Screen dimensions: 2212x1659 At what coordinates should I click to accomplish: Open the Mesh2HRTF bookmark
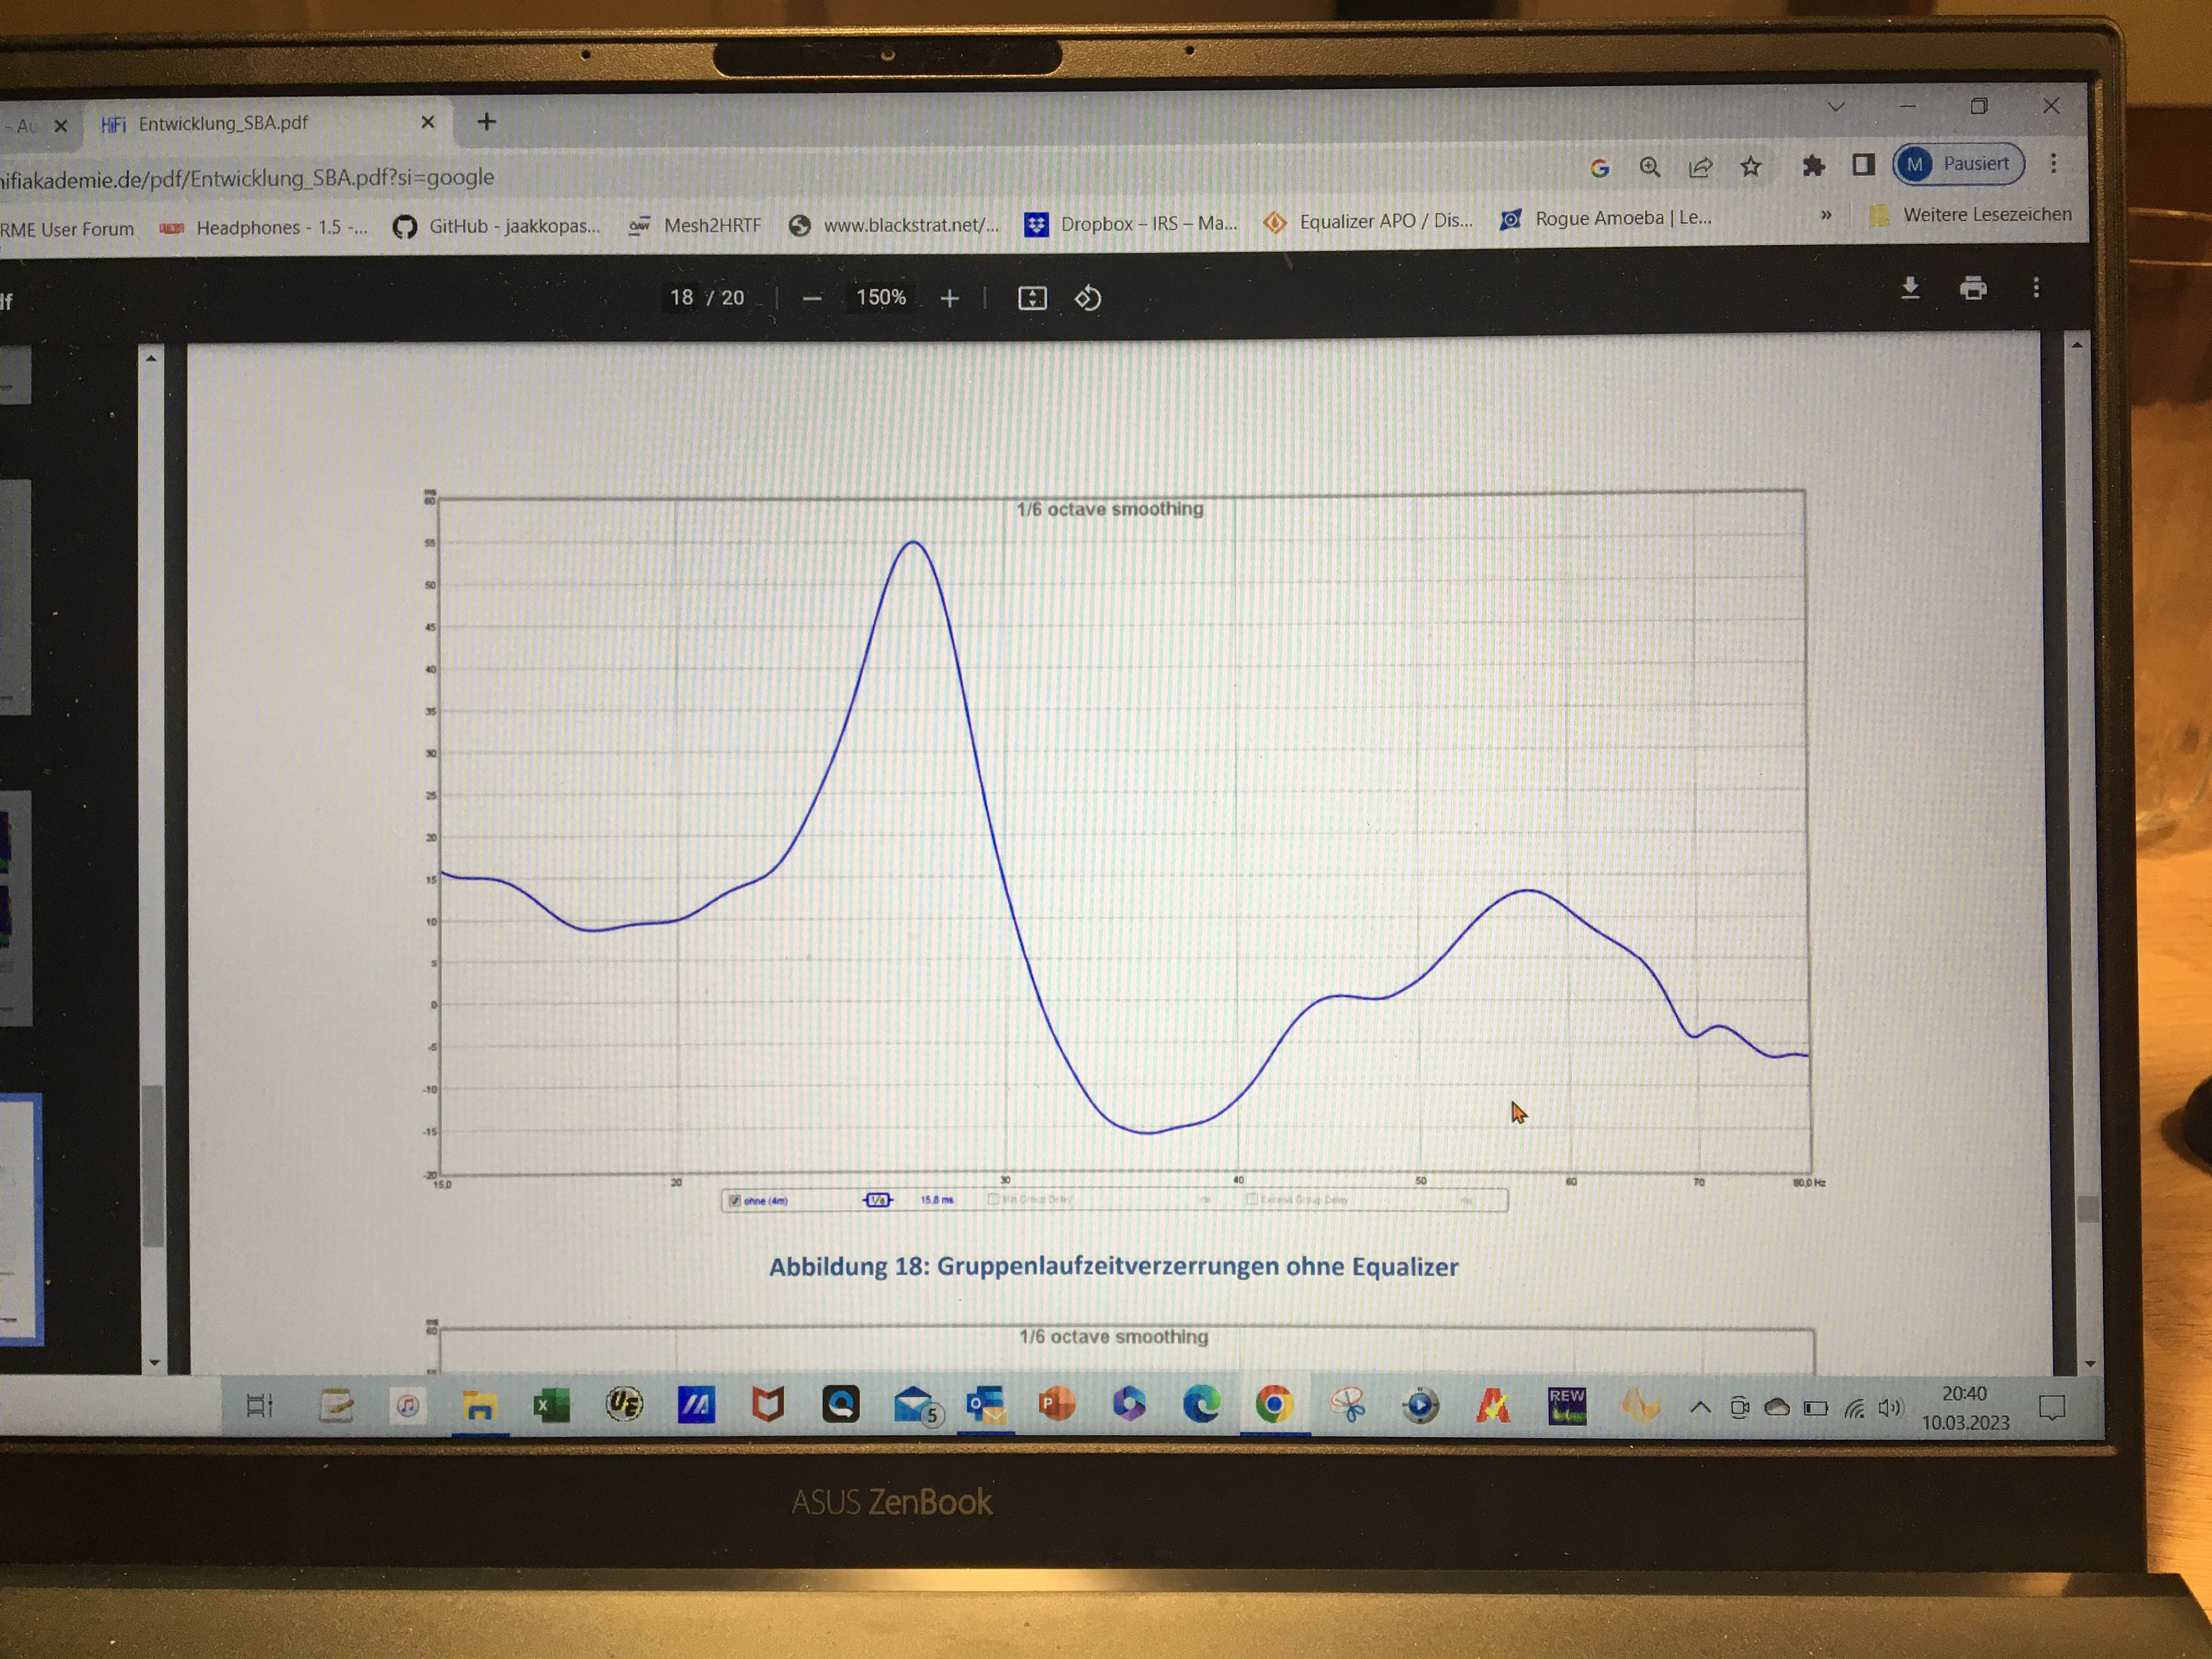point(695,225)
